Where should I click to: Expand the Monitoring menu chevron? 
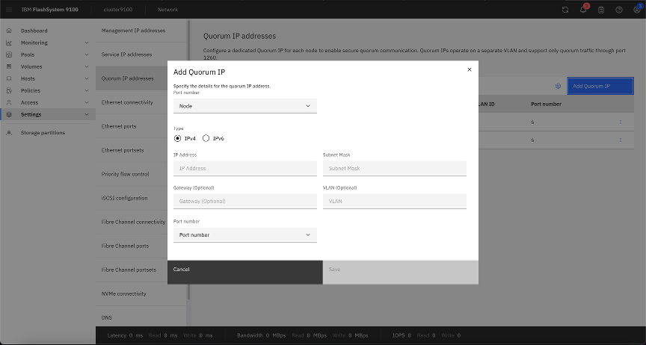click(87, 43)
